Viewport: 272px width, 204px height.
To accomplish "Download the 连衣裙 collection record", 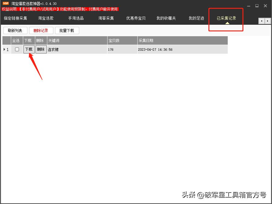I will [29, 49].
